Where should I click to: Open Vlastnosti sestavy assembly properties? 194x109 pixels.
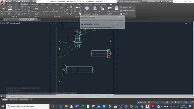(95, 11)
